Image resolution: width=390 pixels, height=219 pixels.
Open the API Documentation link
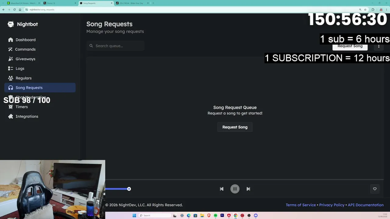tap(366, 205)
